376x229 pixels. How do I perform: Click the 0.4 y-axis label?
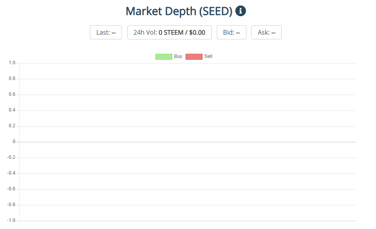click(12, 110)
